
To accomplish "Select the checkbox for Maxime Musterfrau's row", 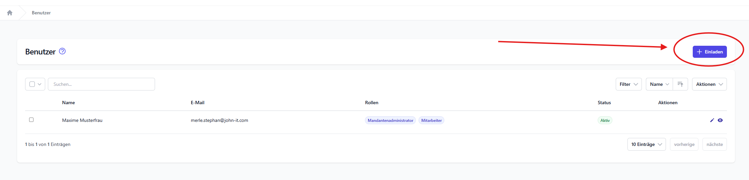I will [x=31, y=120].
